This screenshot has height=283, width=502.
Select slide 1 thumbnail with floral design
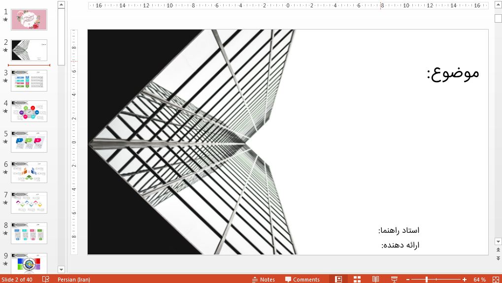[x=29, y=20]
